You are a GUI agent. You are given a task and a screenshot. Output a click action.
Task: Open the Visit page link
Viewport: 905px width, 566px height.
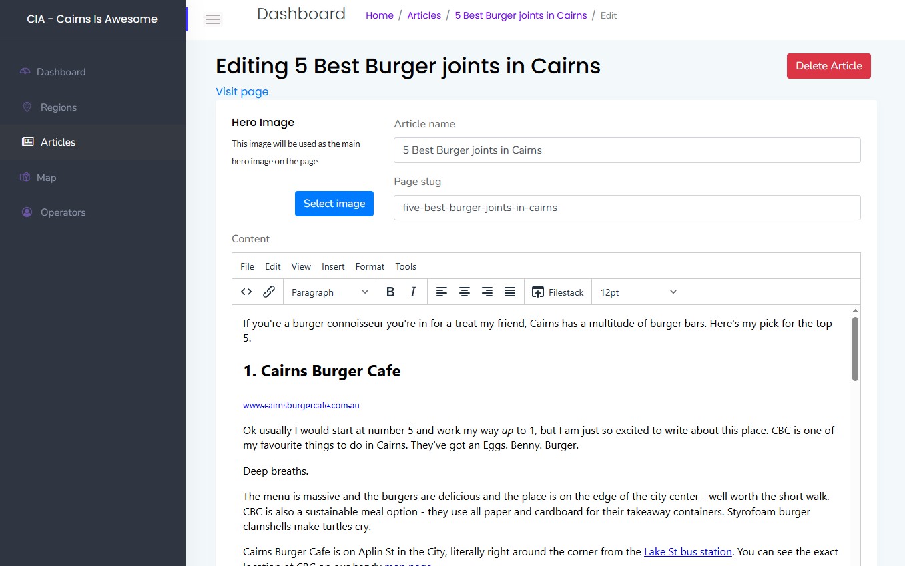242,91
